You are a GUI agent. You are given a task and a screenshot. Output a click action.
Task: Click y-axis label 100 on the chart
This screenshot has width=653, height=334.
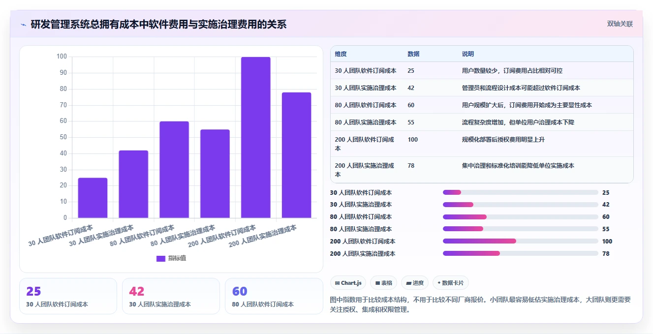pyautogui.click(x=62, y=57)
